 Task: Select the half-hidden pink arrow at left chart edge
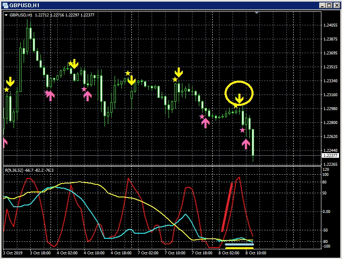(5, 142)
